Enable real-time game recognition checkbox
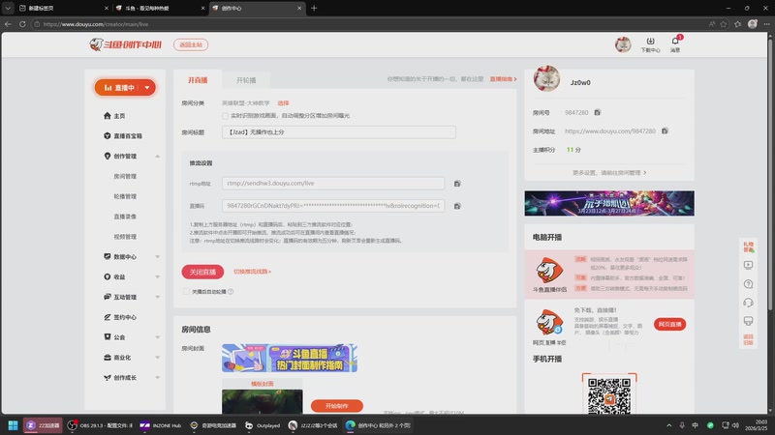 pos(226,116)
